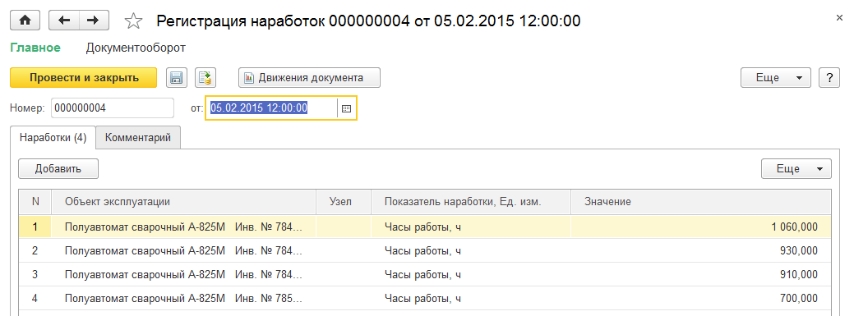Click the Номер input field

pyautogui.click(x=113, y=108)
